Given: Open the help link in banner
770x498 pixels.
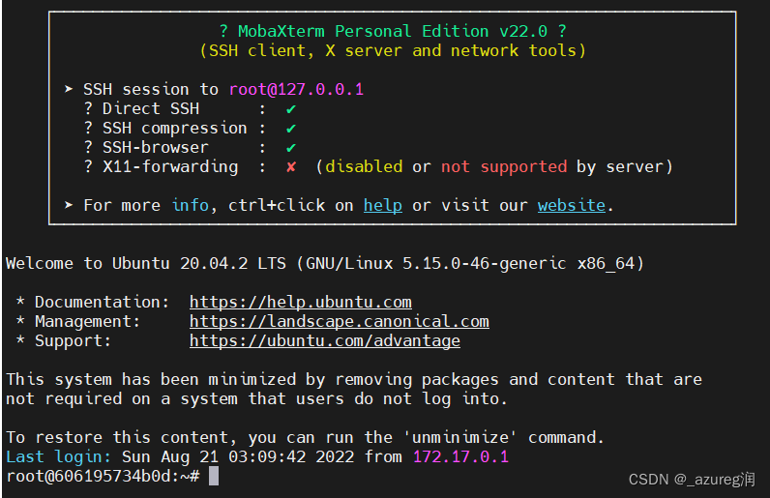Looking at the screenshot, I should point(382,205).
